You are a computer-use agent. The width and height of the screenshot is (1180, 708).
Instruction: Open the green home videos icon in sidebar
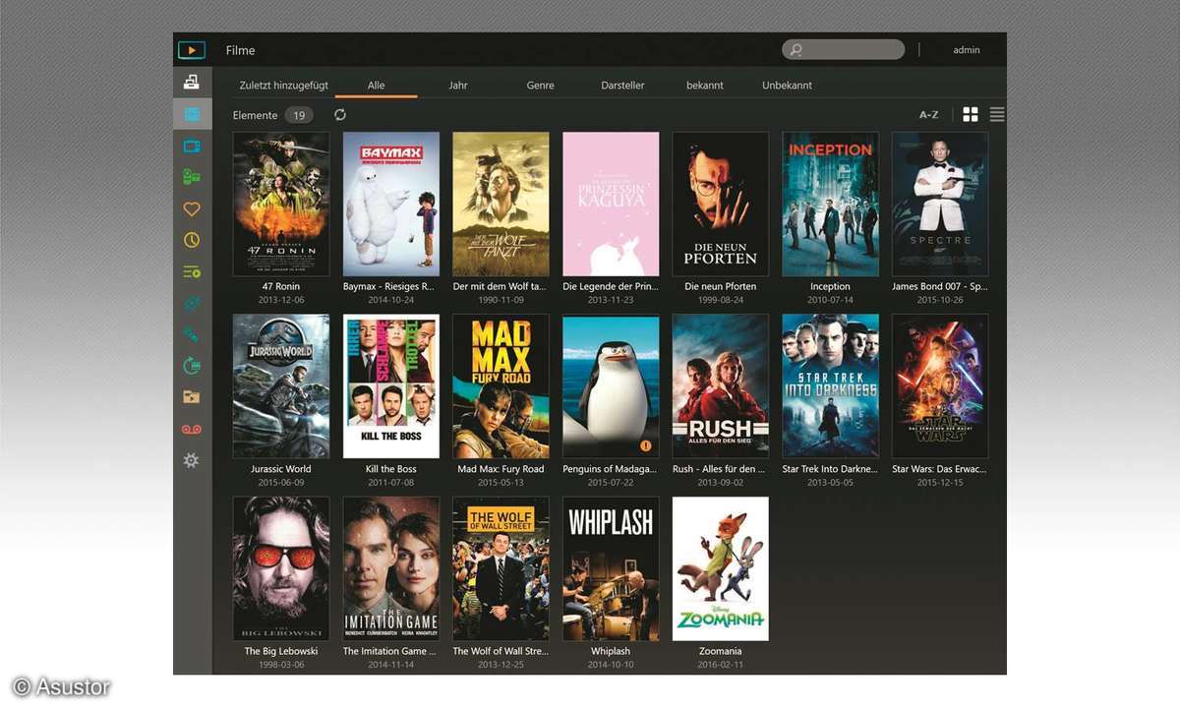[x=192, y=177]
